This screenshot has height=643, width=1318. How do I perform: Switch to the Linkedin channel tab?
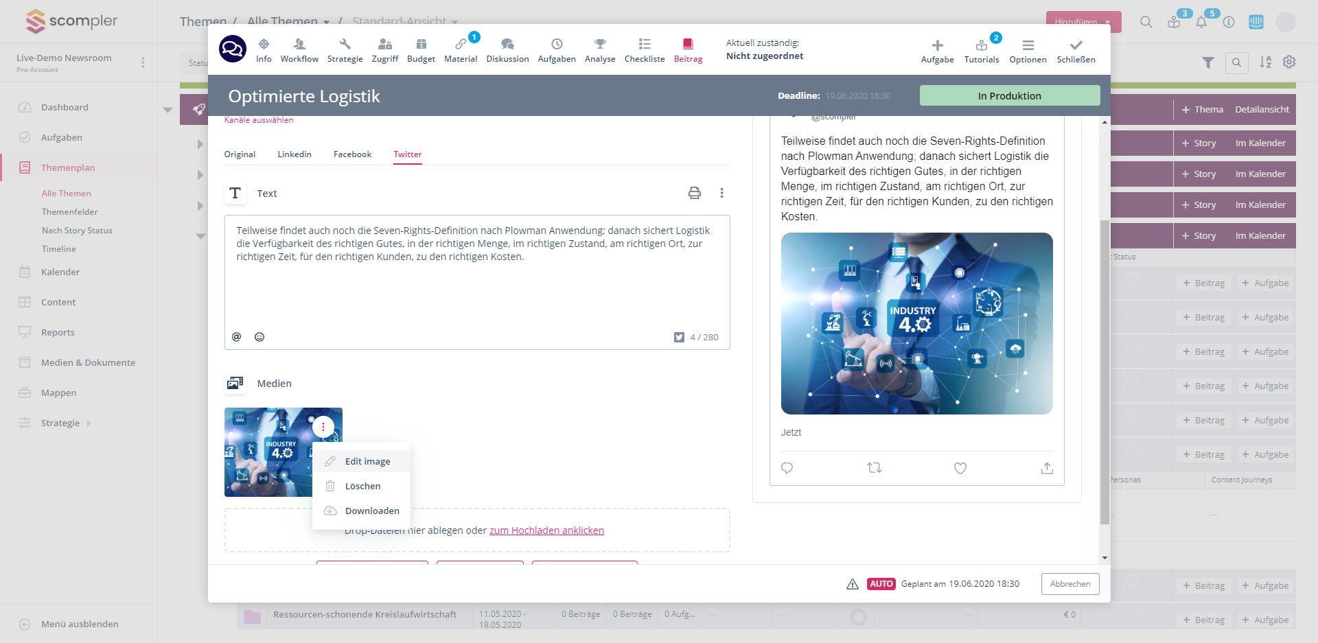294,154
